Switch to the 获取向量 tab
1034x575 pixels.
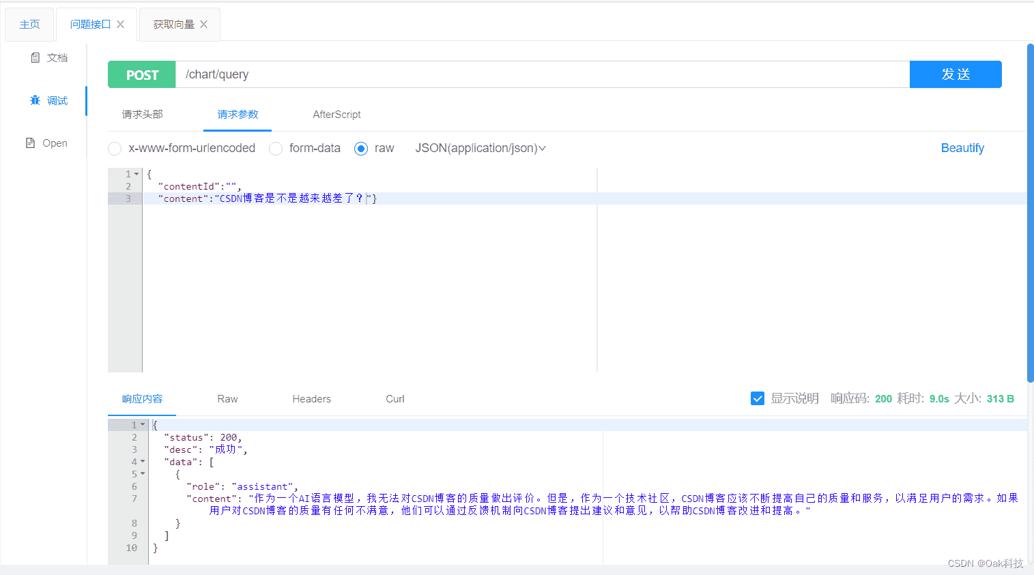click(174, 23)
